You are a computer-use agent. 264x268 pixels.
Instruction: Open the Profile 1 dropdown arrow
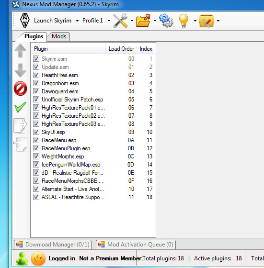click(x=109, y=21)
